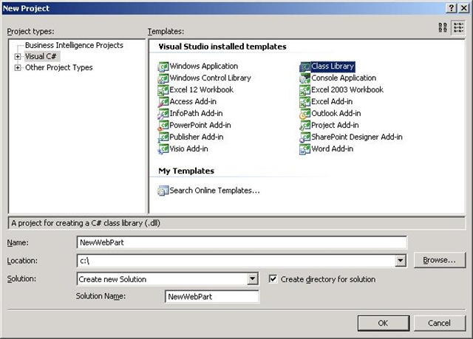
Task: Select the PowerPoint Add-in template icon
Action: pos(163,126)
